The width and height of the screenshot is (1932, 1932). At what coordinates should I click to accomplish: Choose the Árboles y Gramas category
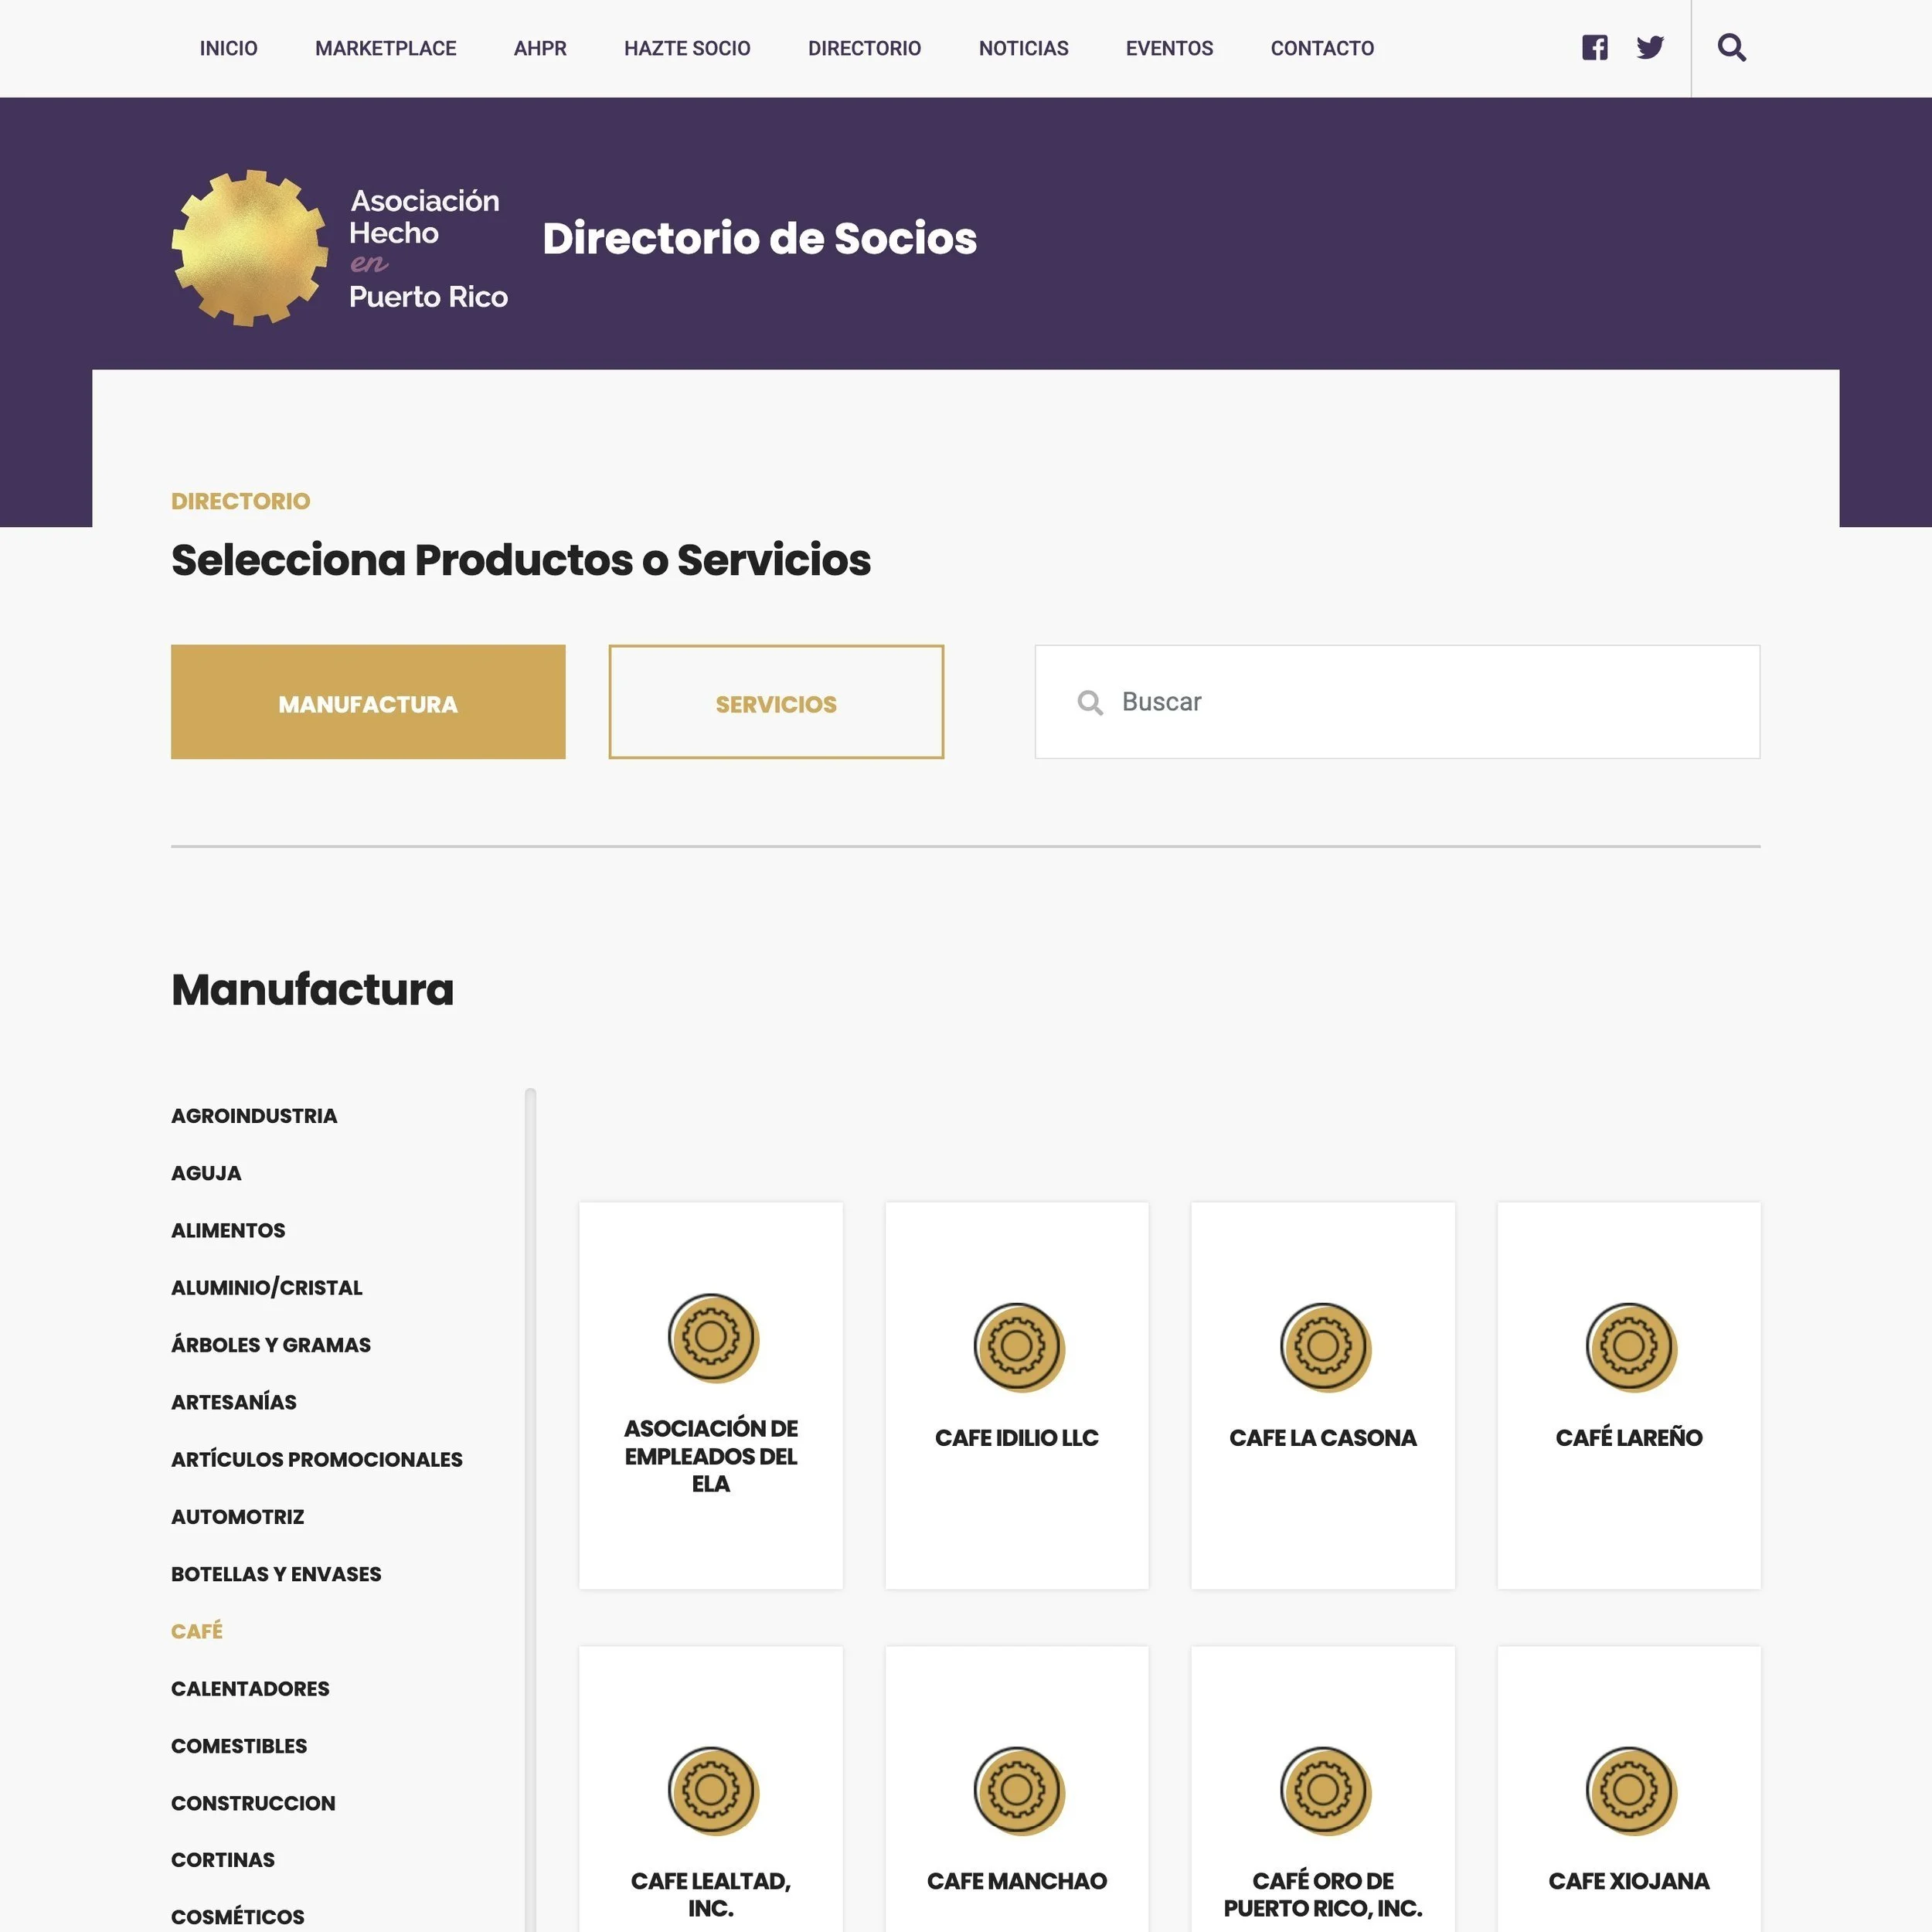[x=270, y=1345]
